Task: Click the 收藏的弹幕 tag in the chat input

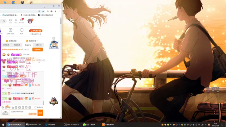Action: [x=32, y=114]
